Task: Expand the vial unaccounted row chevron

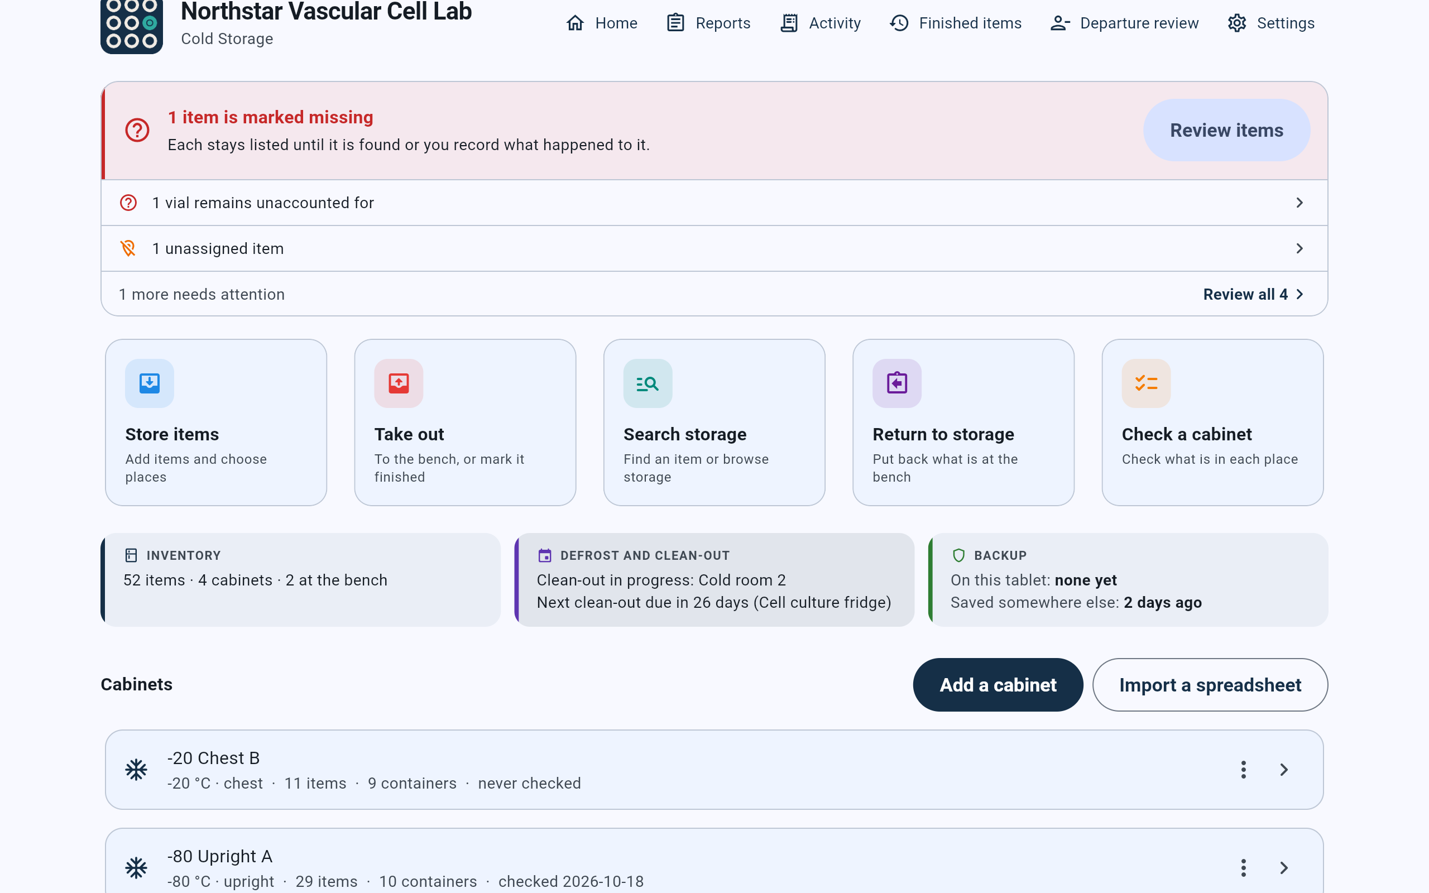Action: pyautogui.click(x=1299, y=203)
